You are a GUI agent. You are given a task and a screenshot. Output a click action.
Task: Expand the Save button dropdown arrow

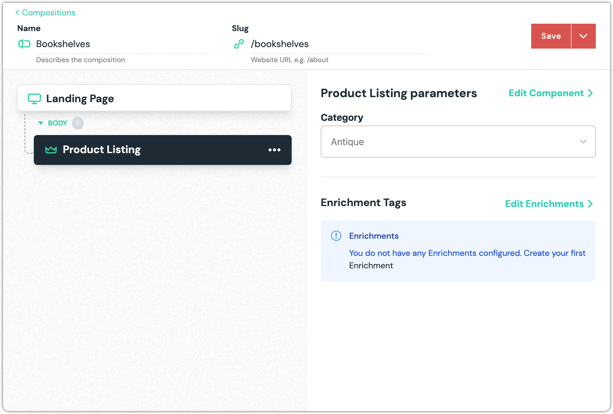pyautogui.click(x=583, y=36)
